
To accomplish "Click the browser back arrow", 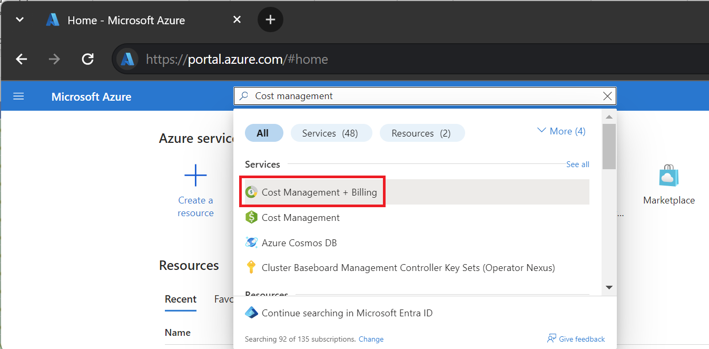I will [21, 59].
